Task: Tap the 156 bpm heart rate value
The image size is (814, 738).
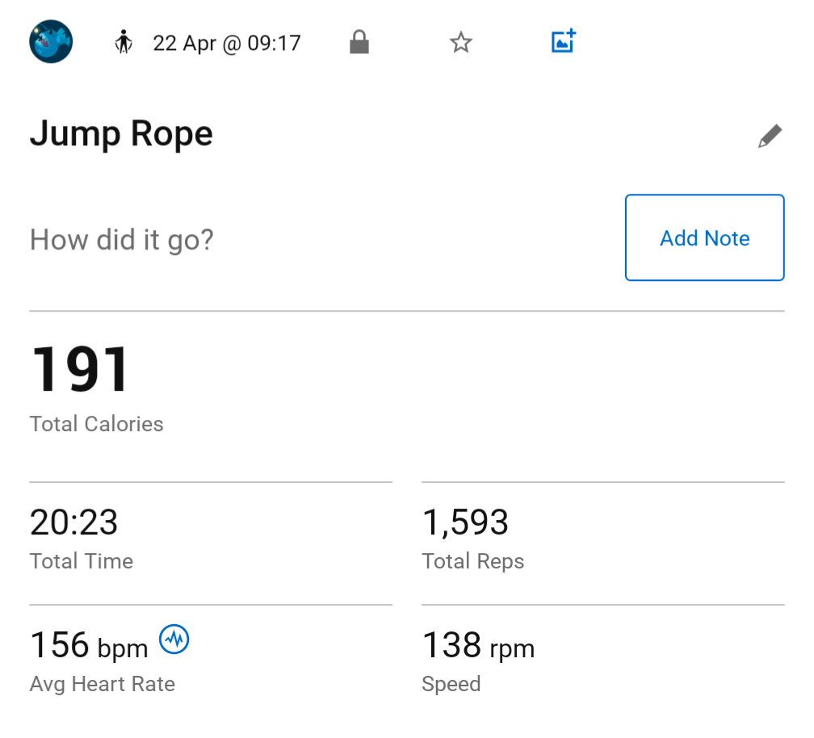Action: pos(89,646)
